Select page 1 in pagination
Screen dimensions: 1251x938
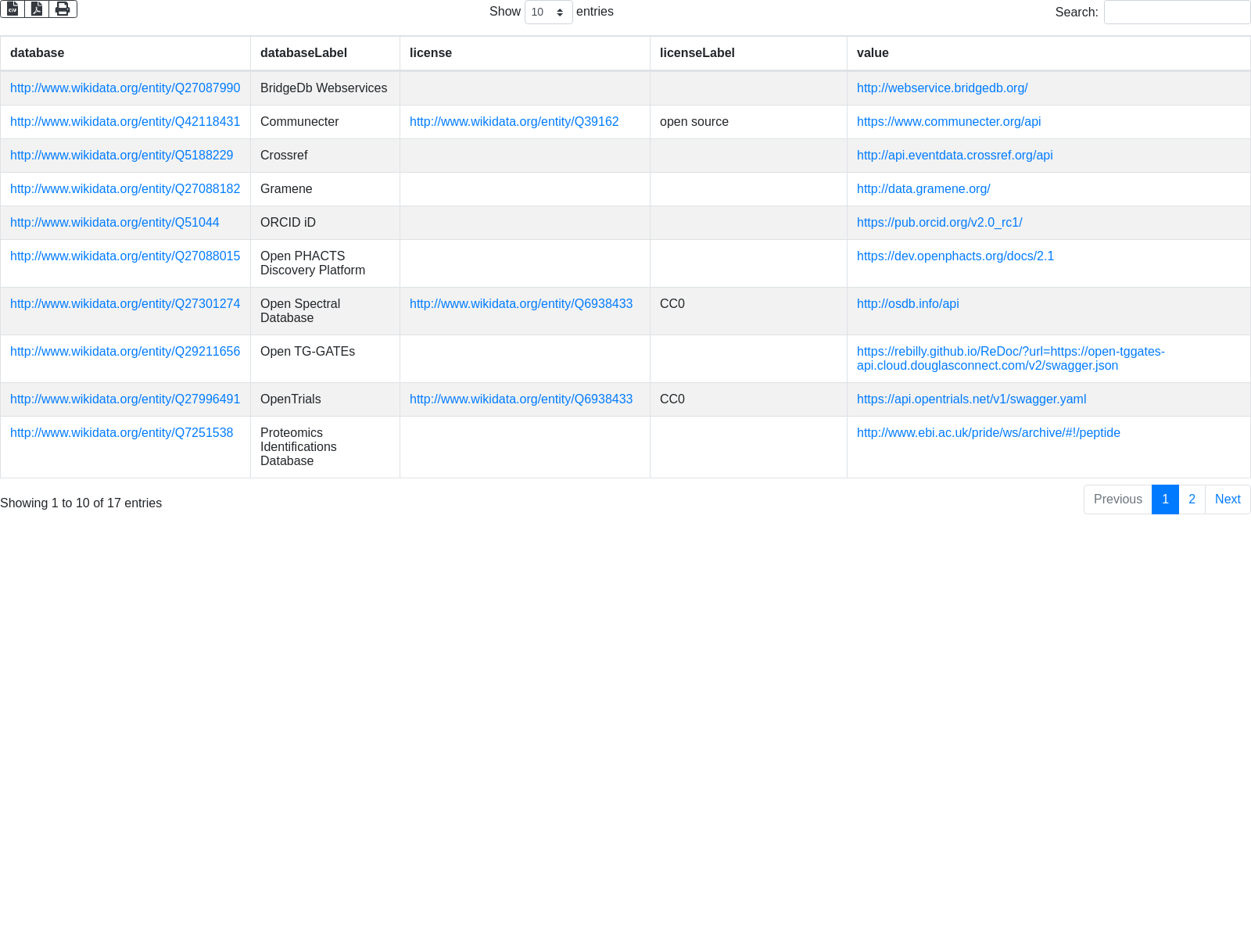point(1165,499)
